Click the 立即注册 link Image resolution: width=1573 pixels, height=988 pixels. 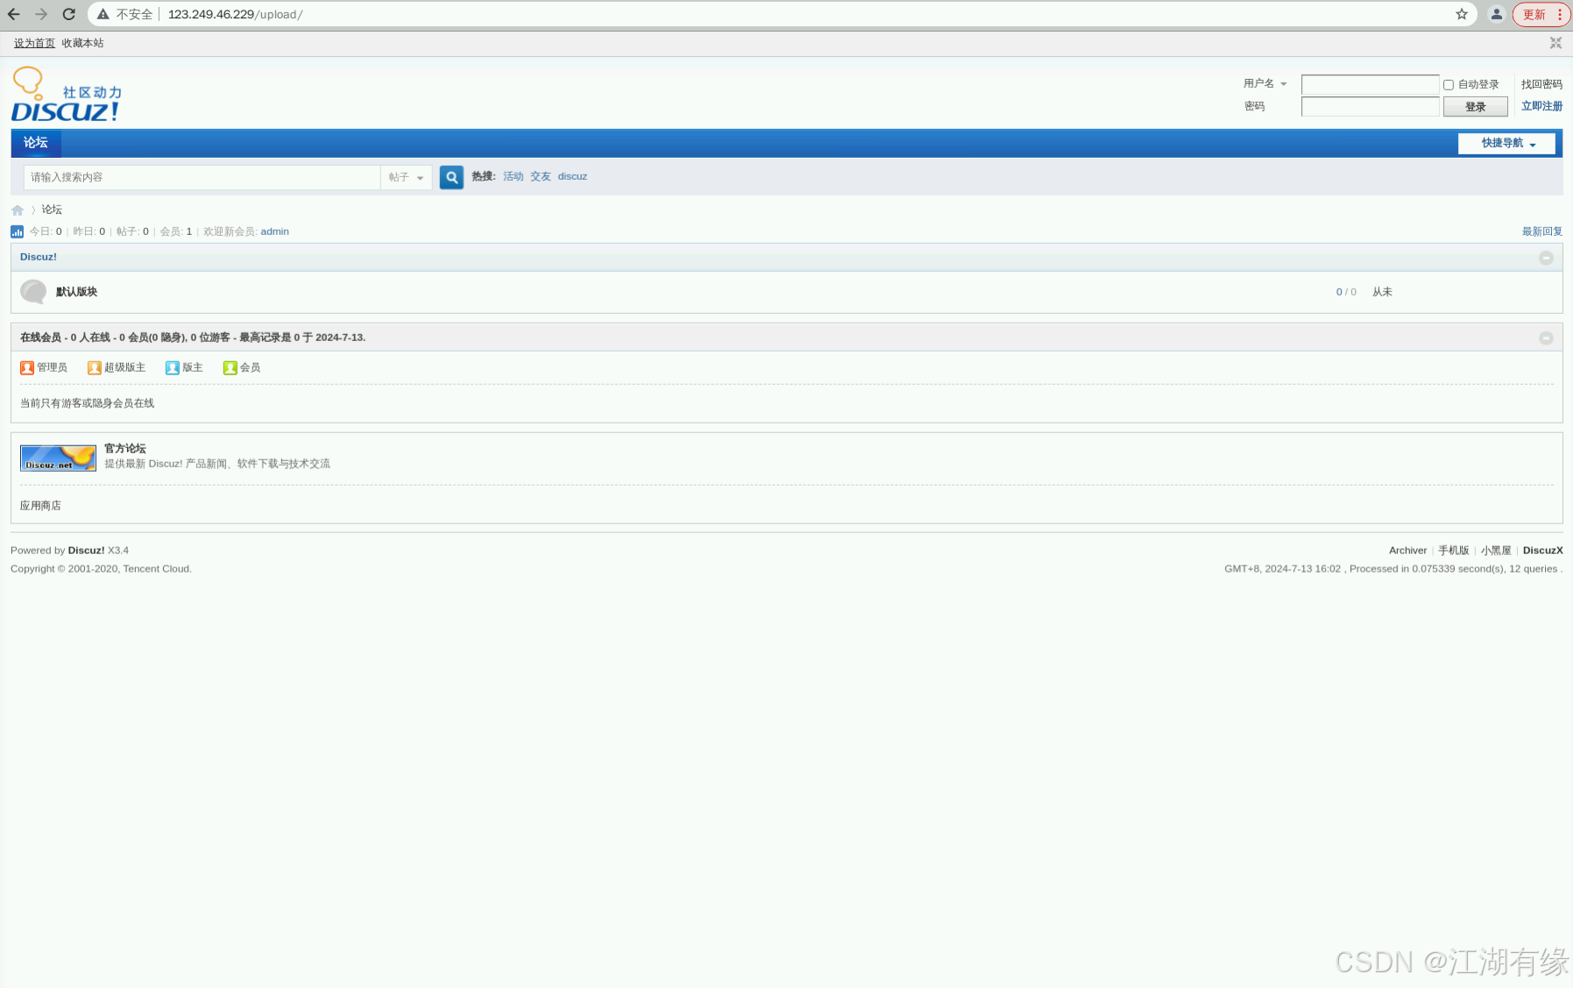pos(1541,106)
